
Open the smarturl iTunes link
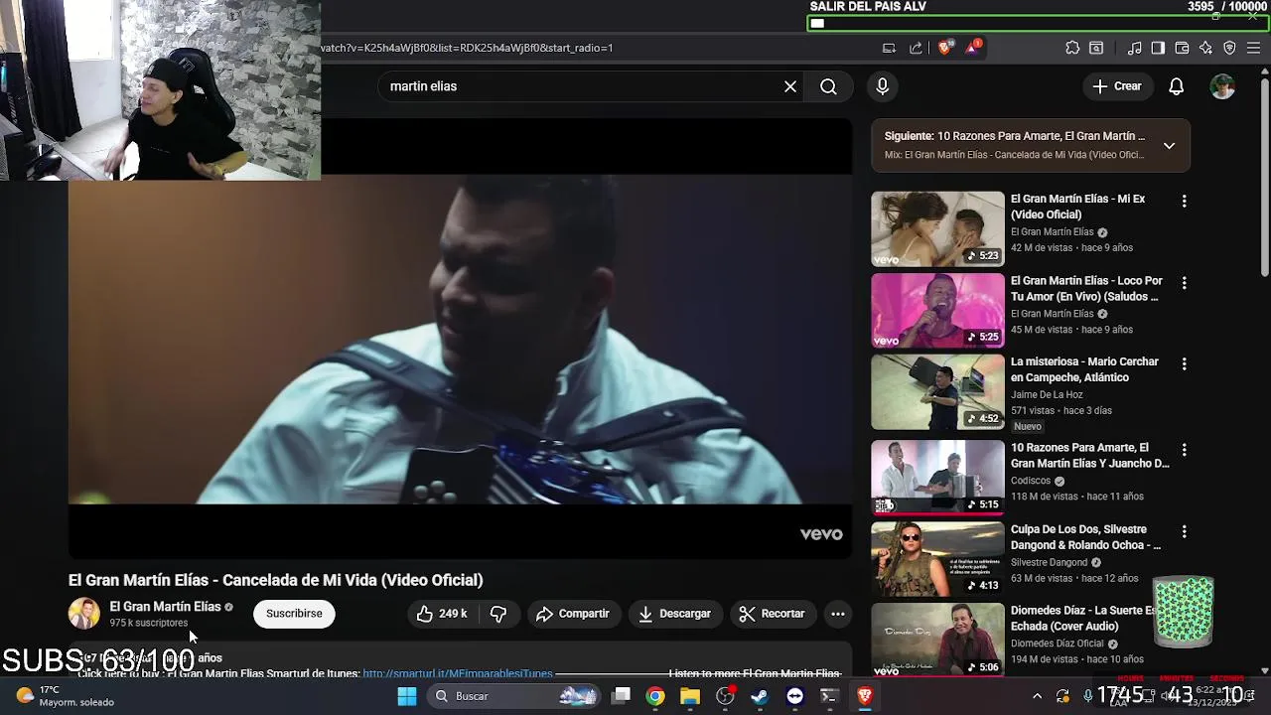point(458,673)
